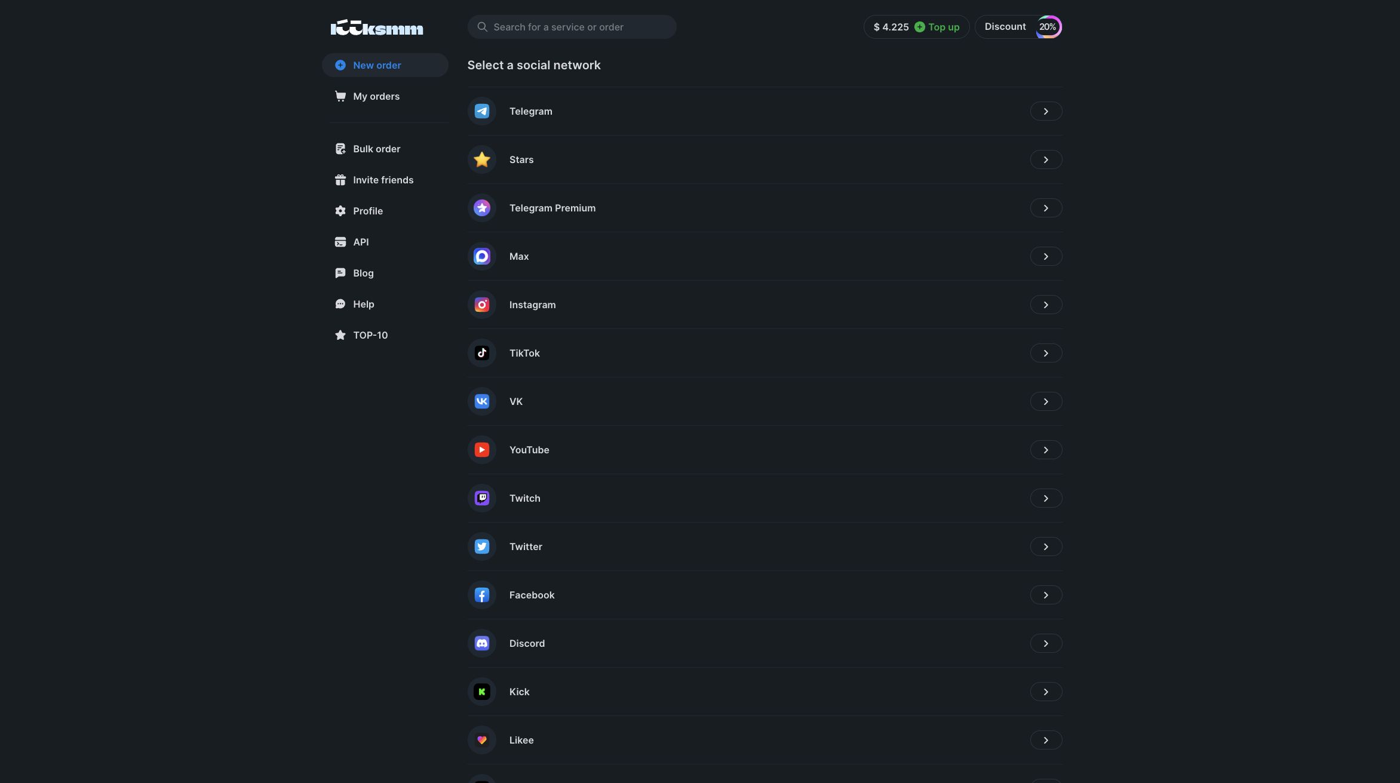The height and width of the screenshot is (783, 1400).
Task: Open the API sidebar item
Action: coord(361,242)
